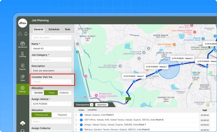
Task: Expand the Job Category dropdown
Action: pos(52,60)
